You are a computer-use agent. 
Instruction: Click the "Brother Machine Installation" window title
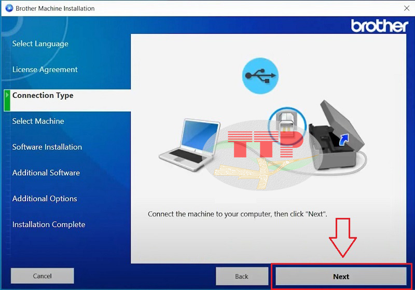click(x=55, y=8)
